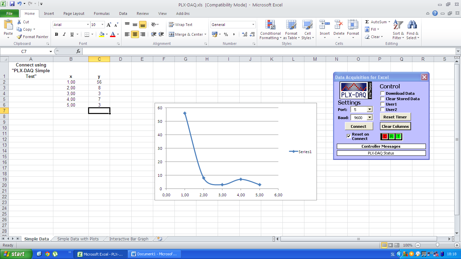Open Sort & Filter options
This screenshot has height=259, width=461.
(x=398, y=30)
